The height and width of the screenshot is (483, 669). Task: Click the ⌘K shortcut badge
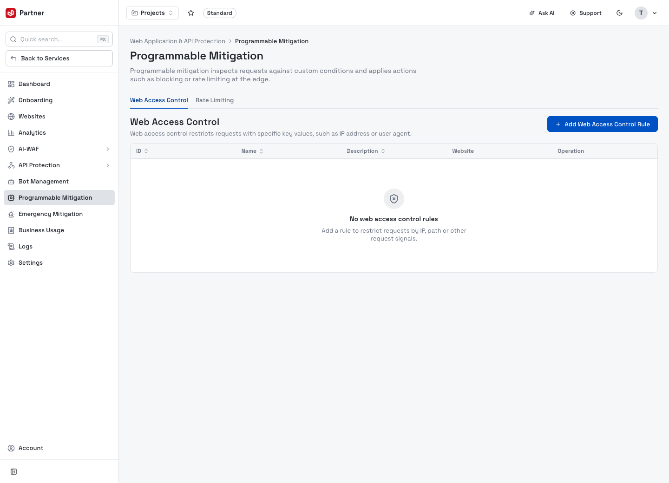[x=103, y=39]
